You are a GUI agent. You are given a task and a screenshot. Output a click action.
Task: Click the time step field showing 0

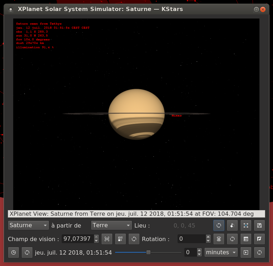pyautogui.click(x=190, y=252)
